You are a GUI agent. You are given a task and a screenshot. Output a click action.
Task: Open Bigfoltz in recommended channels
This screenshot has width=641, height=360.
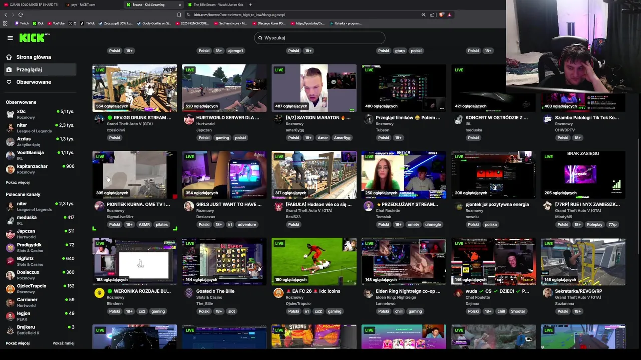[x=40, y=261]
